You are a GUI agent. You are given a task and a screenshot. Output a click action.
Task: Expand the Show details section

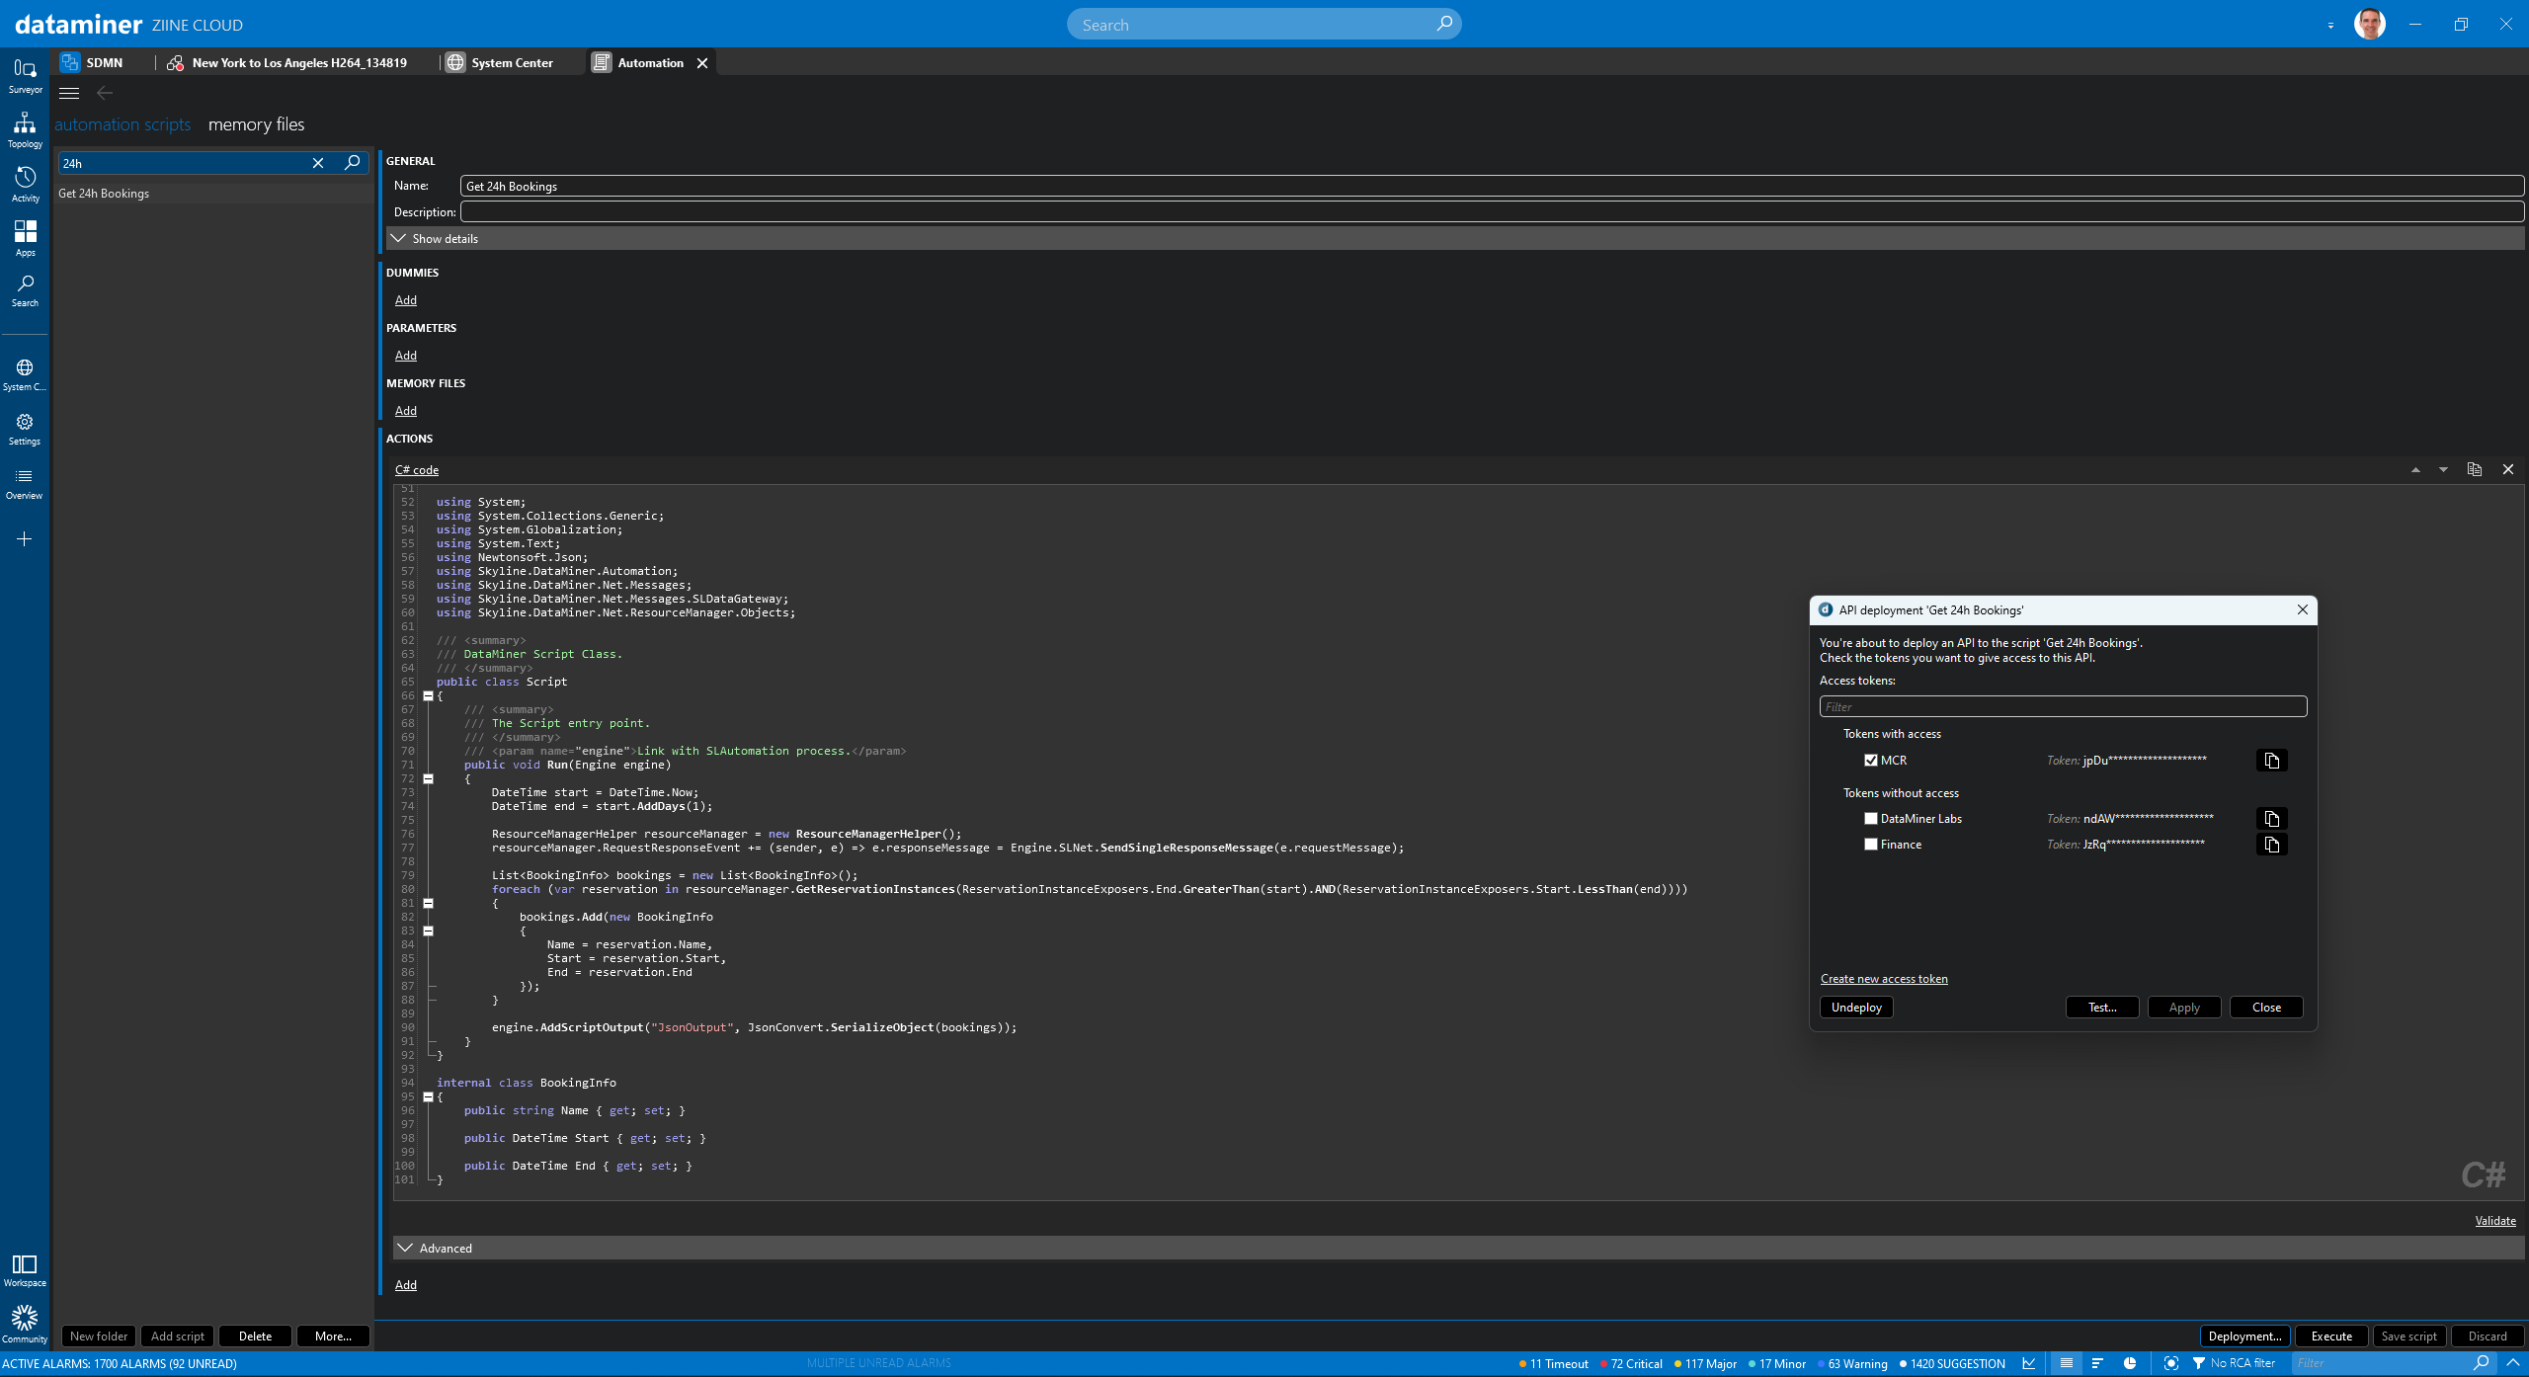1455,239
